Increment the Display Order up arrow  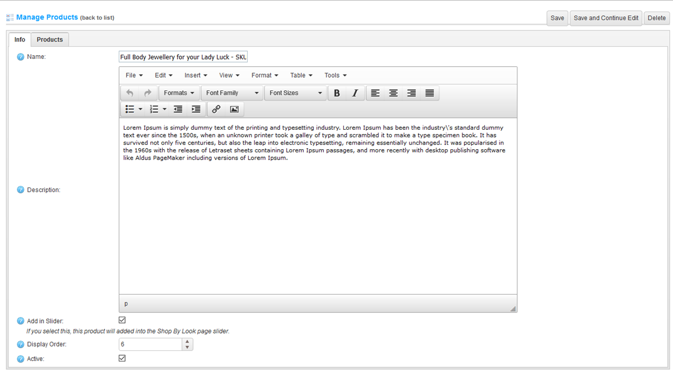tap(187, 341)
